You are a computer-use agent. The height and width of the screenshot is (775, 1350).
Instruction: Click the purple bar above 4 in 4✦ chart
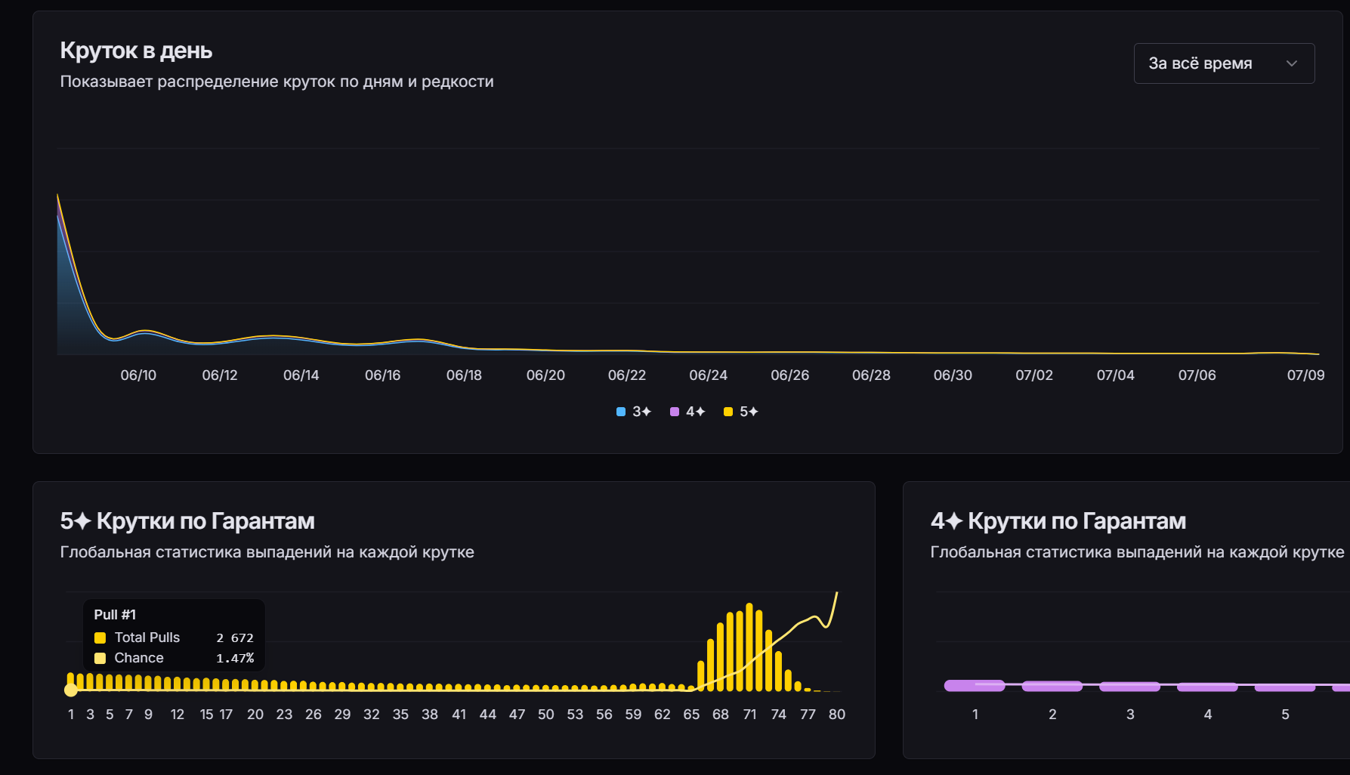click(x=1207, y=687)
